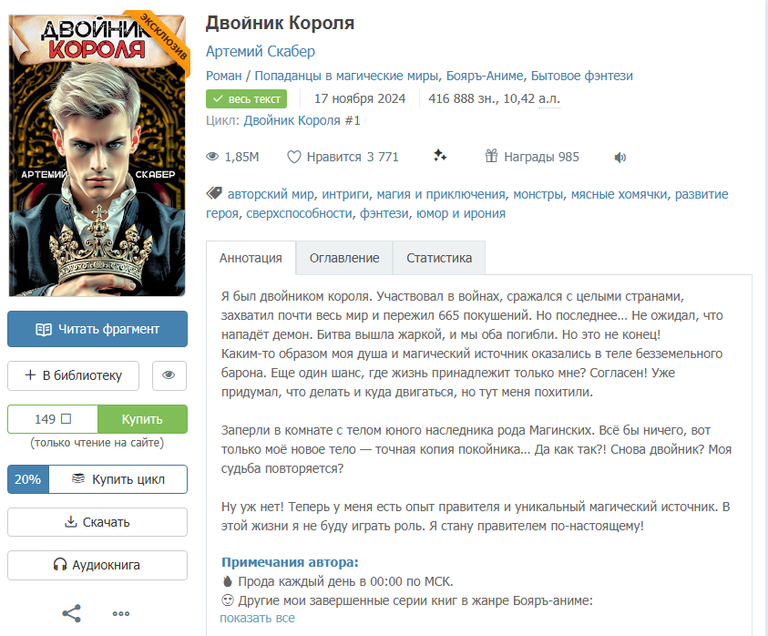The image size is (768, 636).
Task: Click the Скачать download button
Action: pos(97,522)
